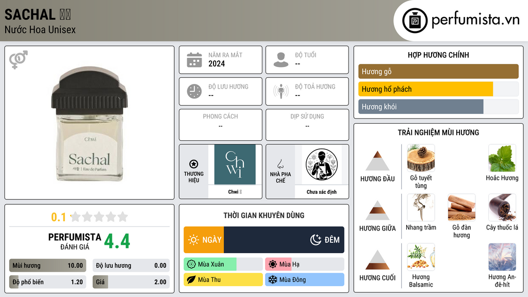Click the snowflake icon for Mùa Đông
Viewport: 528px width, 297px height.
[273, 279]
